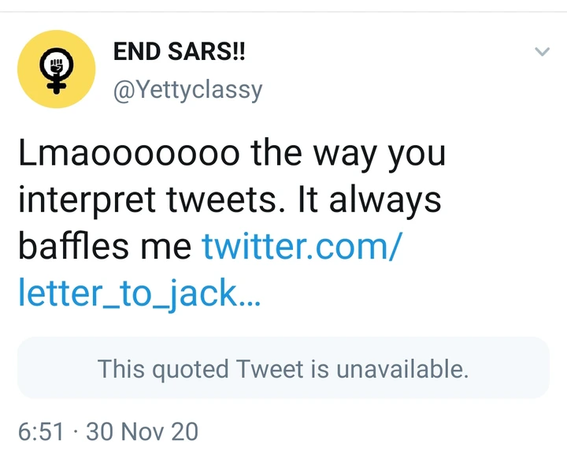Expand the tweet options chevron
567x455 pixels.
pyautogui.click(x=542, y=52)
